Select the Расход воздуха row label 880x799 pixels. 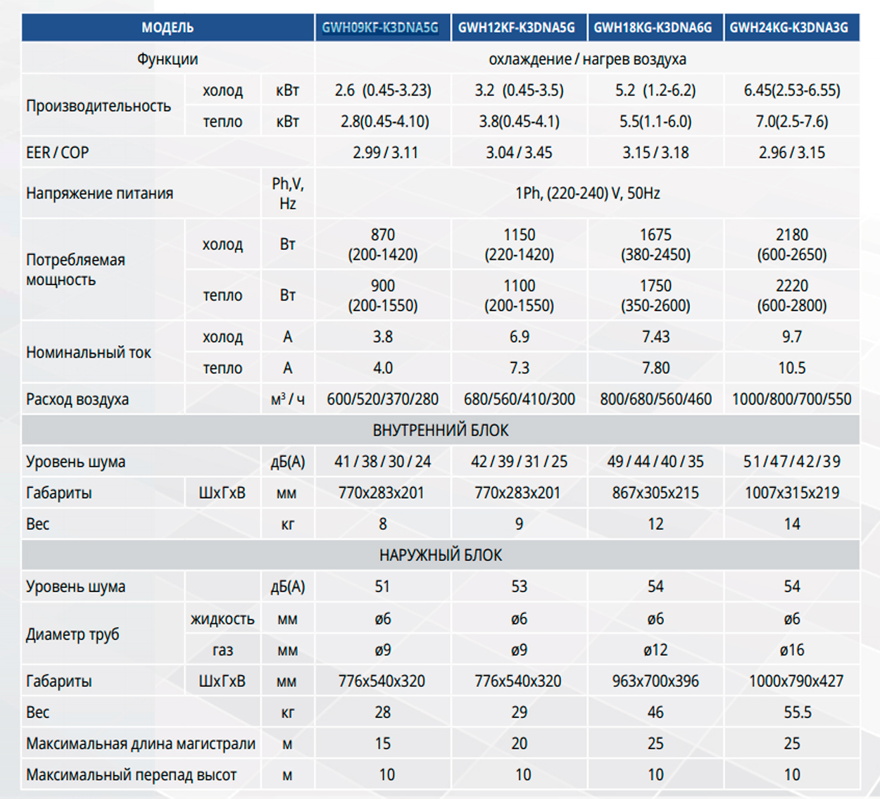[77, 400]
